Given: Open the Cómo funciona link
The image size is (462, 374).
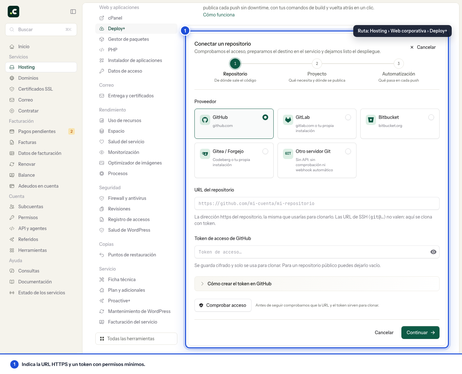Looking at the screenshot, I should pyautogui.click(x=219, y=15).
